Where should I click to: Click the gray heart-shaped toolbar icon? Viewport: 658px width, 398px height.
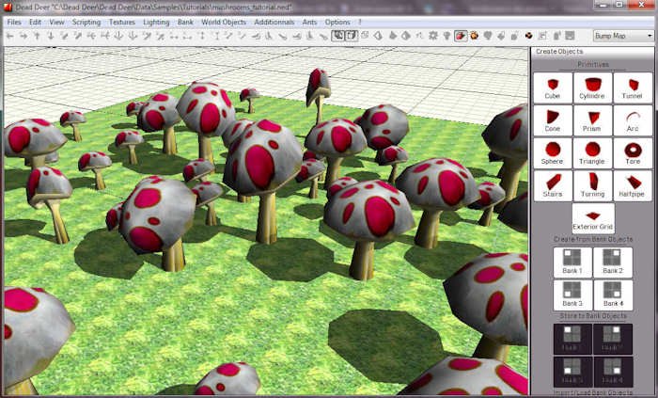pyautogui.click(x=488, y=36)
